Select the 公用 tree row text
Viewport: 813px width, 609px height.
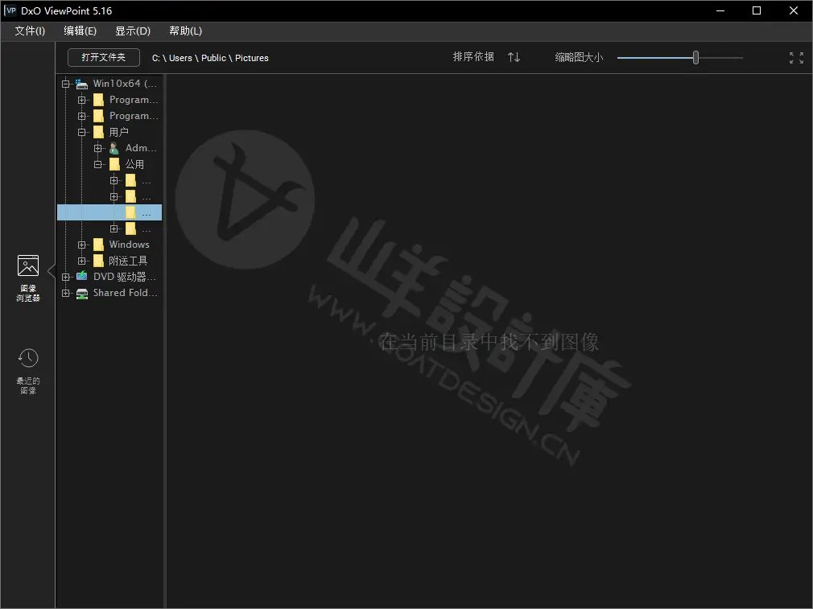[x=134, y=164]
